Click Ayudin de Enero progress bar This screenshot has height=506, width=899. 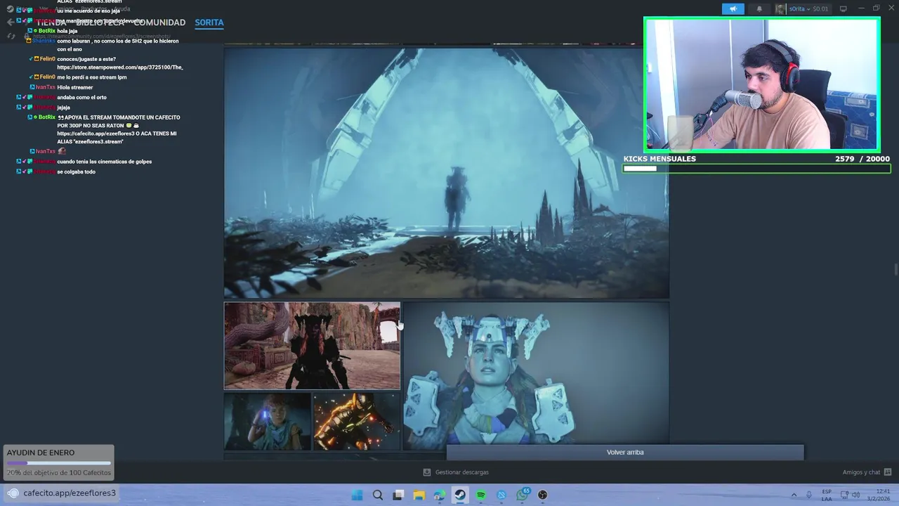[x=59, y=463]
